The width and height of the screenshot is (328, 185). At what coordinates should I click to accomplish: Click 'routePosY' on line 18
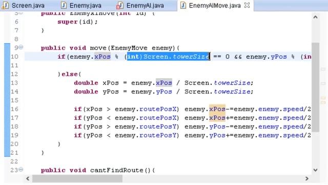pos(158,127)
